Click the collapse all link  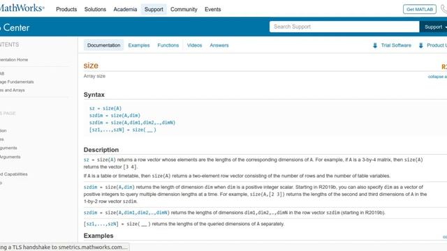coord(437,77)
